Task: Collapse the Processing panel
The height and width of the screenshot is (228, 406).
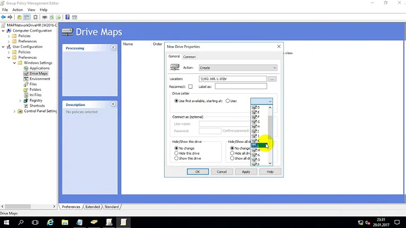Action: [113, 47]
